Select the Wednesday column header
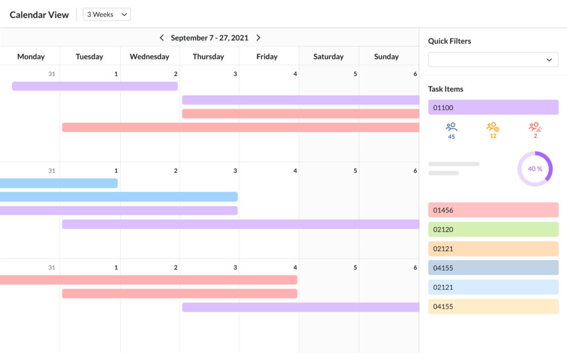The width and height of the screenshot is (567, 353). (x=149, y=56)
